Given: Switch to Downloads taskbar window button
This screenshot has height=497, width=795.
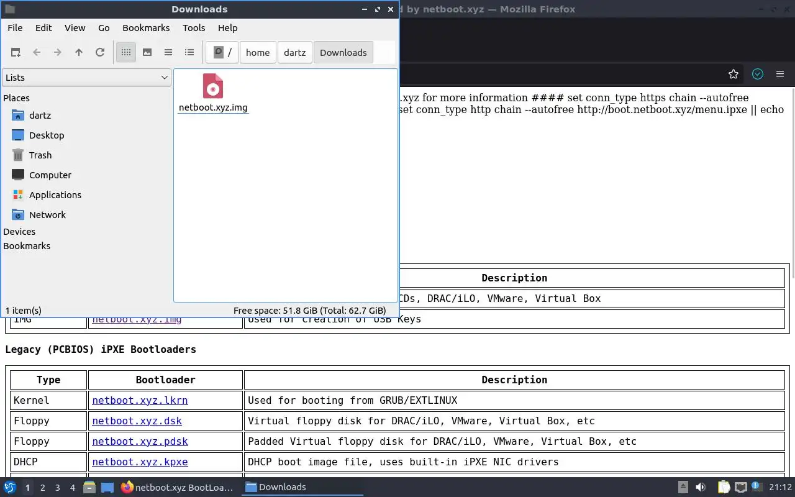Looking at the screenshot, I should (302, 488).
